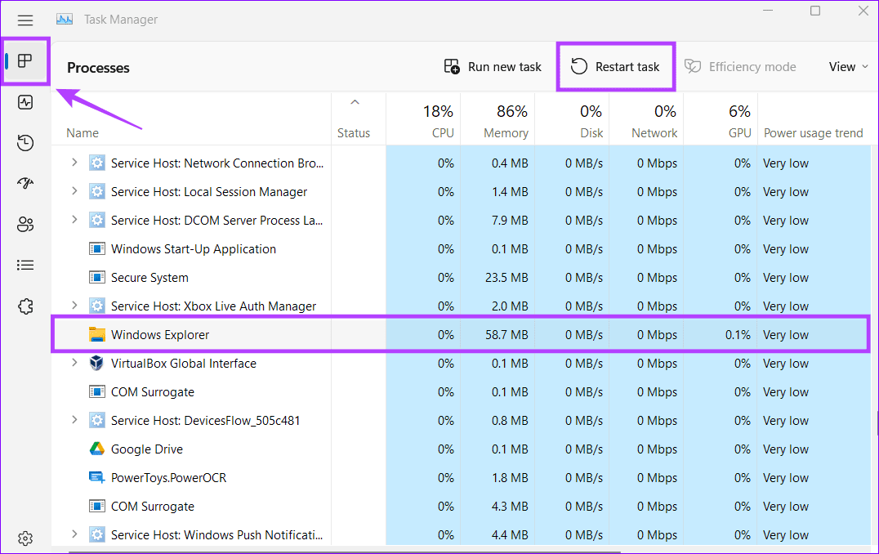This screenshot has height=554, width=879.
Task: Open the Details page list icon
Action: (x=25, y=266)
